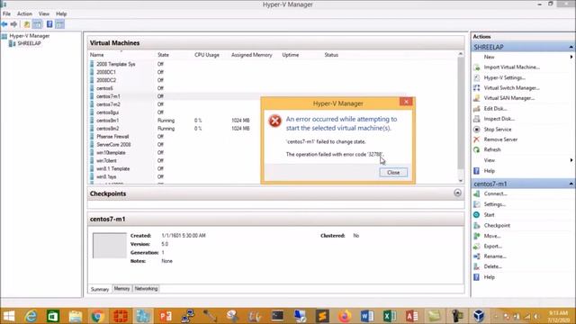
Task: Click the red Remove Server icon
Action: click(x=476, y=139)
